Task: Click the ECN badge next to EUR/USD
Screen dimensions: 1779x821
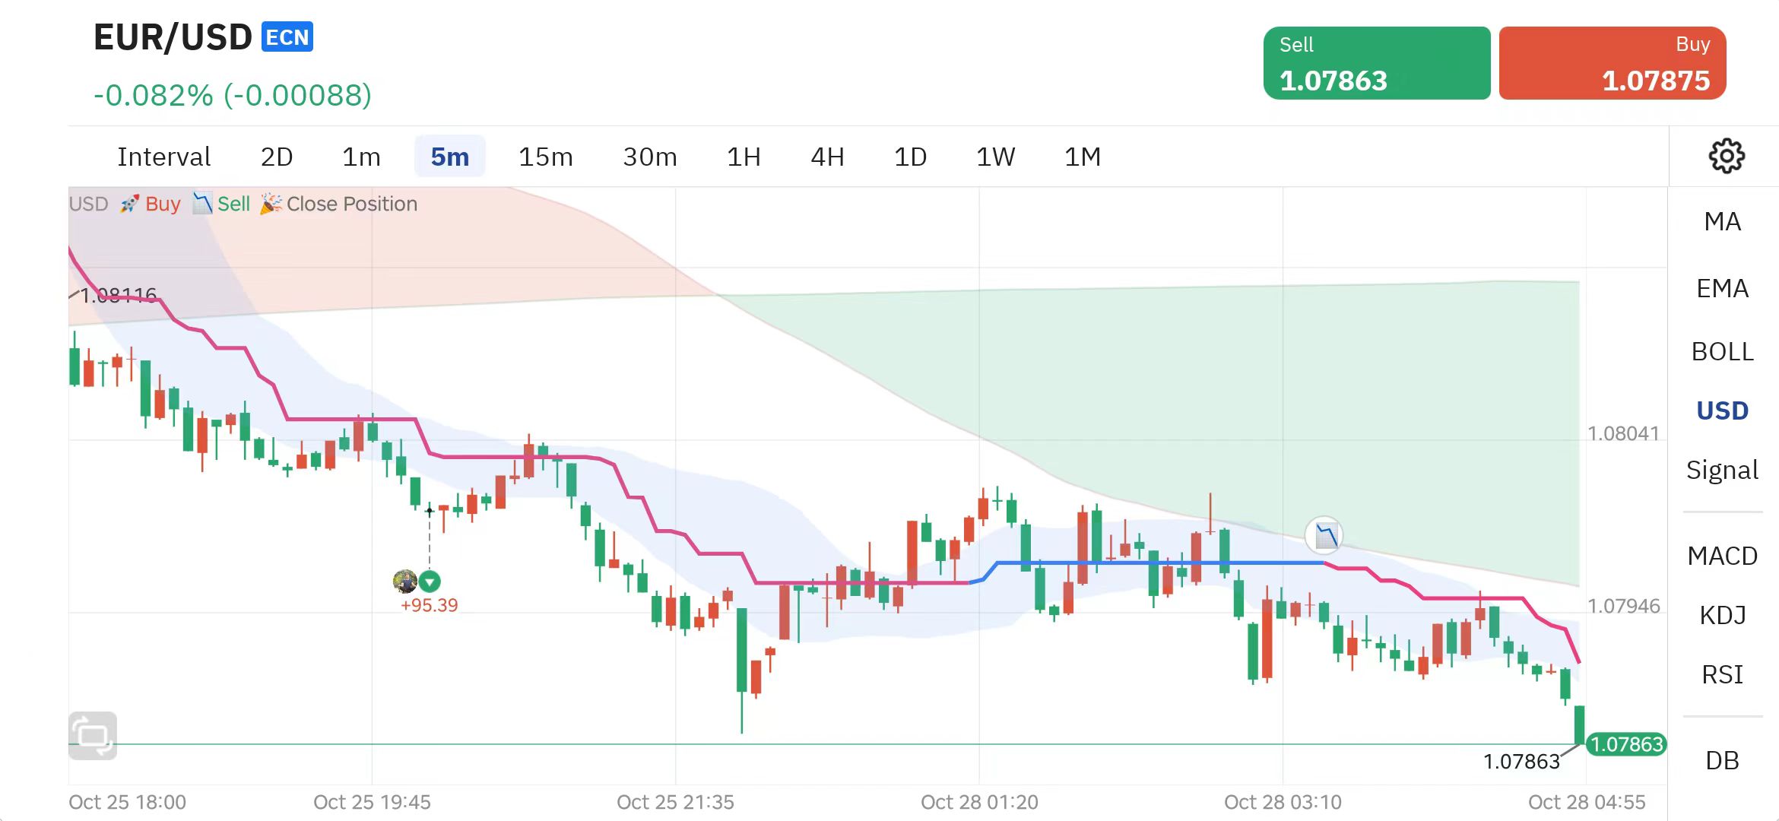Action: [287, 37]
